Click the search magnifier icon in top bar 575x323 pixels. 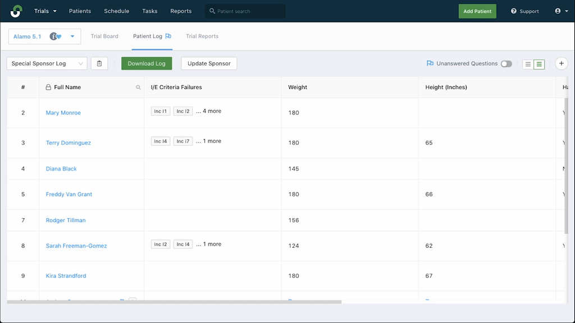tap(212, 11)
